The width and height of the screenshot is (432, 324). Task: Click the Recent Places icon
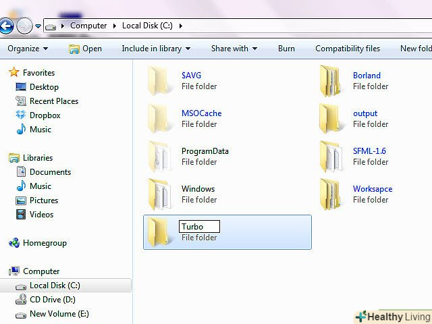(21, 101)
